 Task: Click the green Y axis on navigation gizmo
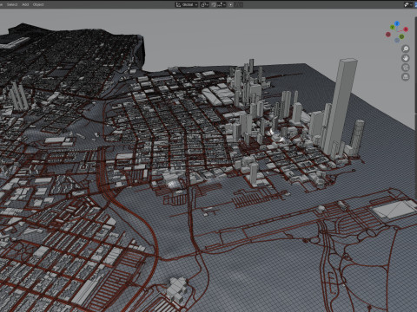(x=392, y=27)
